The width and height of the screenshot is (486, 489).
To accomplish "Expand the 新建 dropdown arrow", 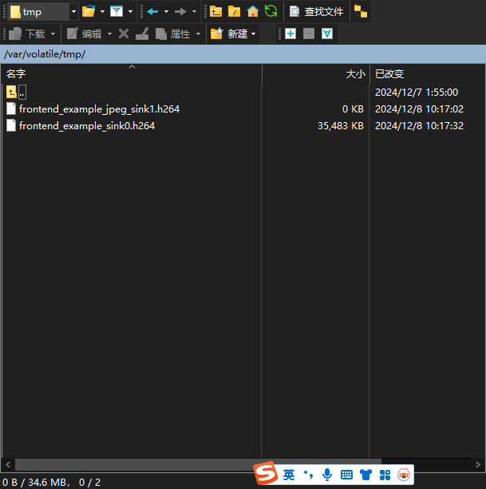I will [x=254, y=34].
